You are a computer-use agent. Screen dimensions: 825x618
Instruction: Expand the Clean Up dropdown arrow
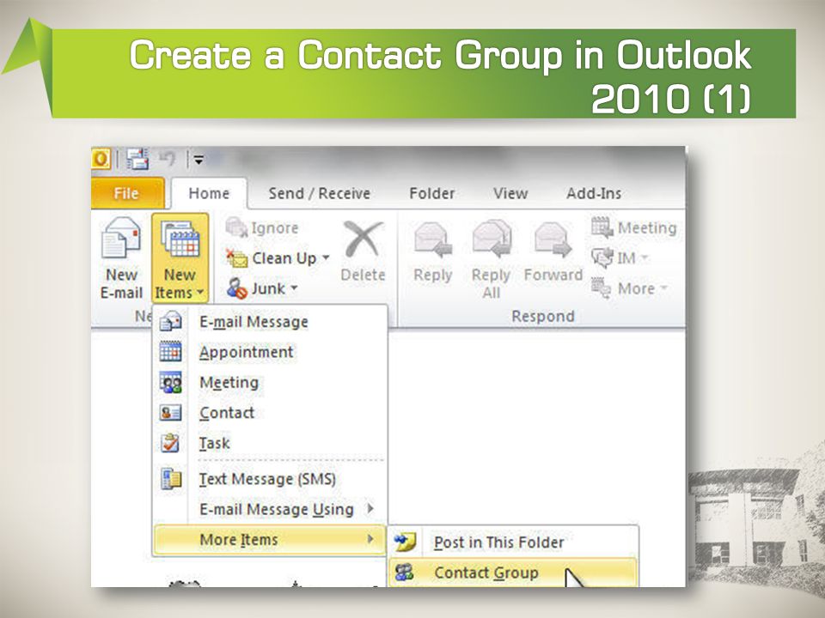pos(326,257)
